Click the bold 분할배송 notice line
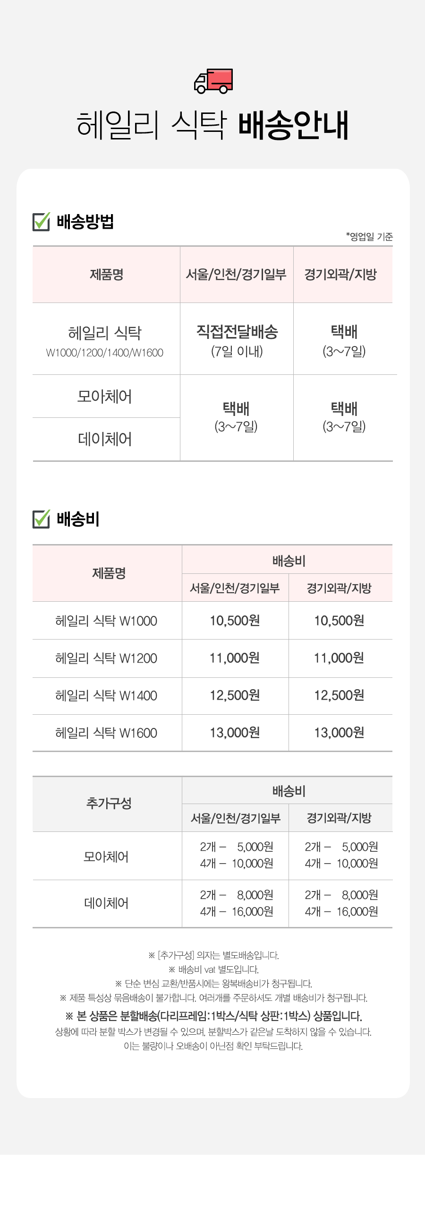This screenshot has height=1229, width=425. [213, 1016]
